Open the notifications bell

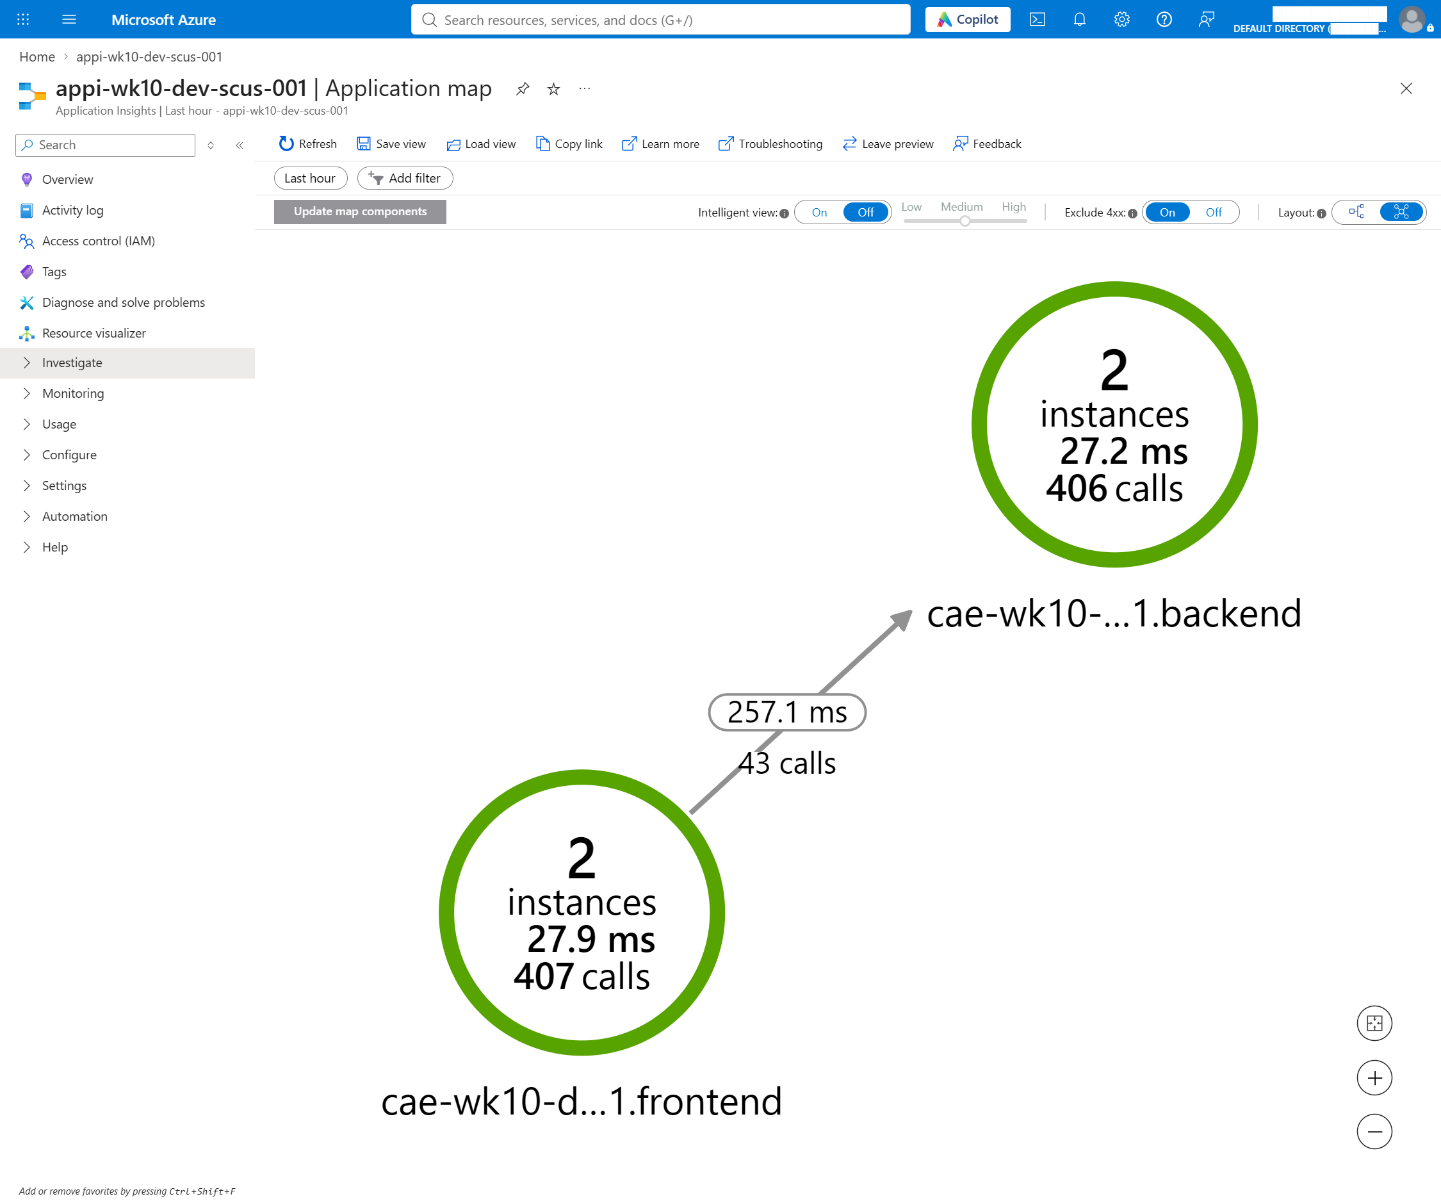click(x=1079, y=19)
